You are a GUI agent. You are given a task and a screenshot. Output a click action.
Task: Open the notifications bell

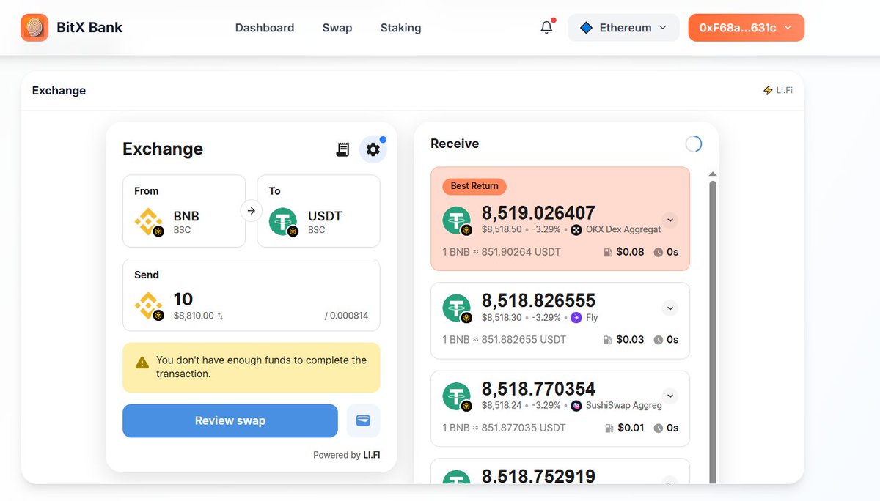546,28
